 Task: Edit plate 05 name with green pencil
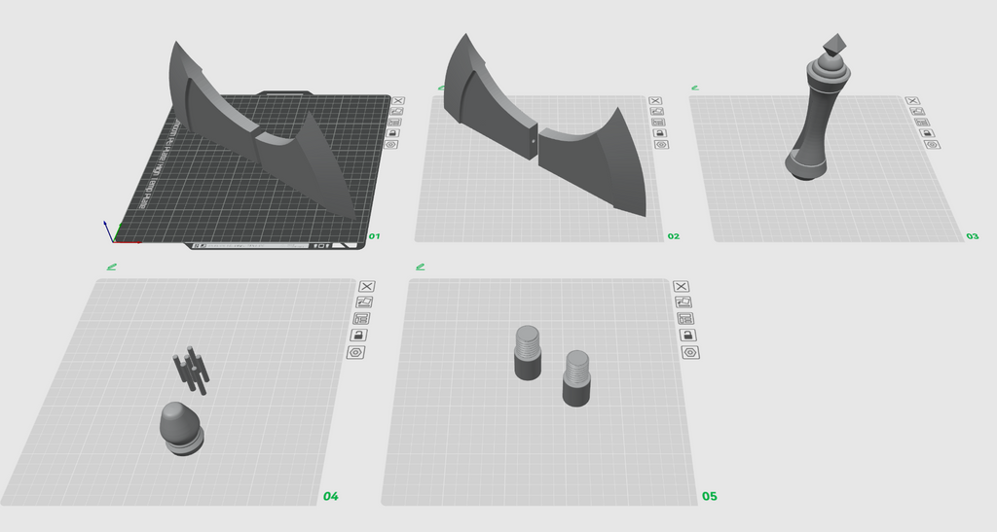point(421,267)
